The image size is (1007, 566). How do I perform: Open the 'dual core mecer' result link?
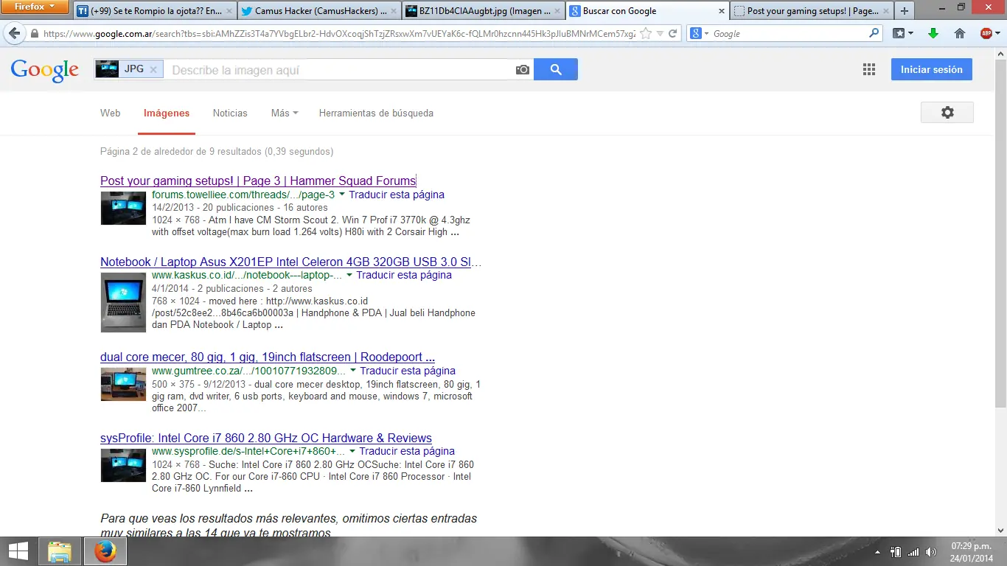click(x=268, y=357)
